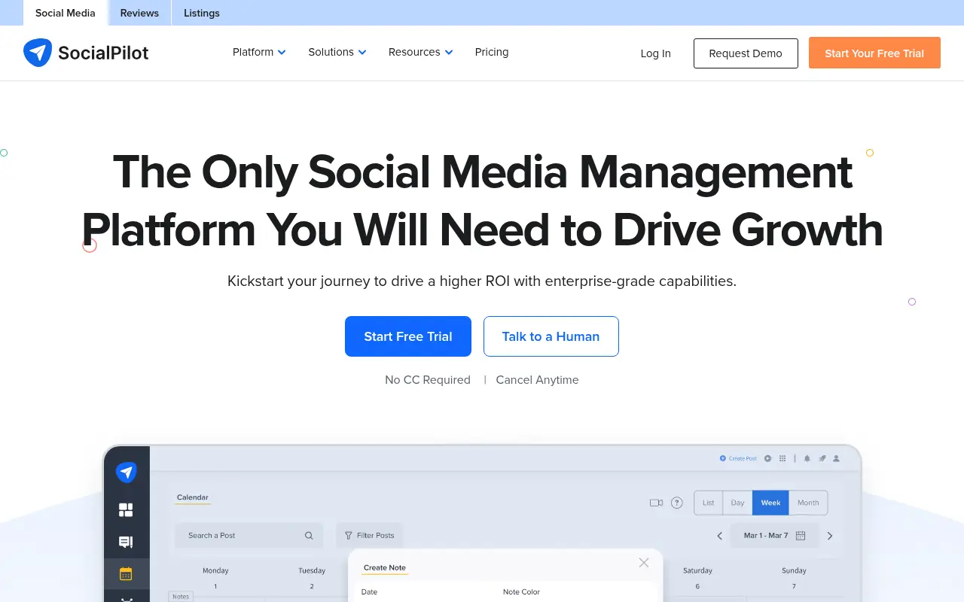Image resolution: width=964 pixels, height=602 pixels.
Task: Click the Start Free Trial button
Action: 407,336
